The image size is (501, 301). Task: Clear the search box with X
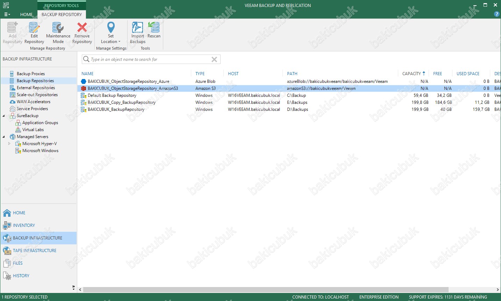click(214, 59)
